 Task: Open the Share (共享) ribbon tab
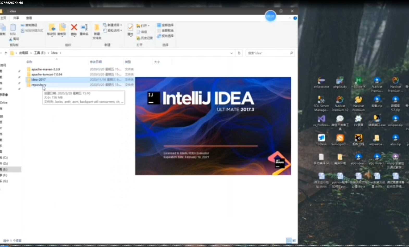pyautogui.click(x=16, y=18)
